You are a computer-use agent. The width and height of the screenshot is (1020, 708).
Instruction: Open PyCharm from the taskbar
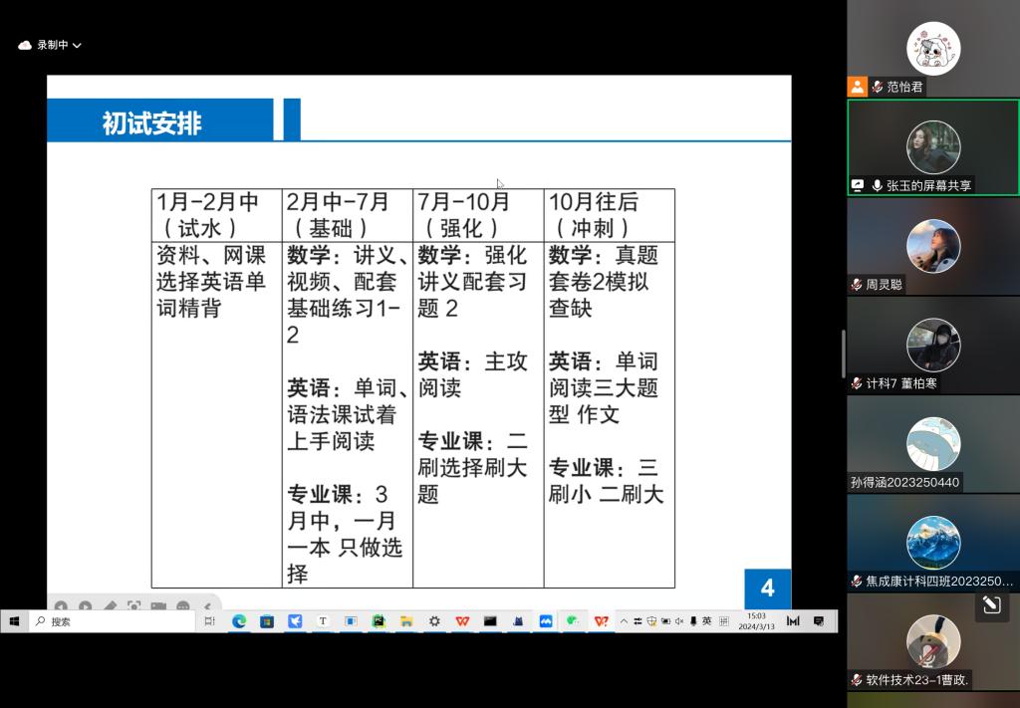[379, 621]
